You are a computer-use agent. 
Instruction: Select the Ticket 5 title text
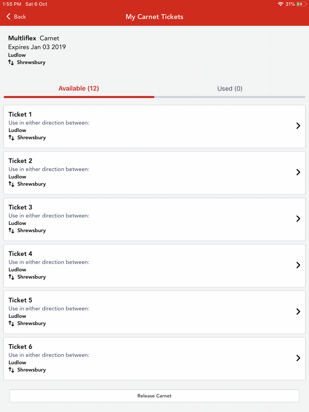pyautogui.click(x=20, y=300)
